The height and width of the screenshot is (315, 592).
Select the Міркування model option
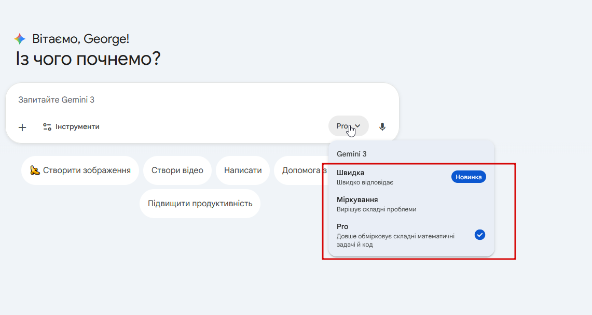(x=411, y=204)
